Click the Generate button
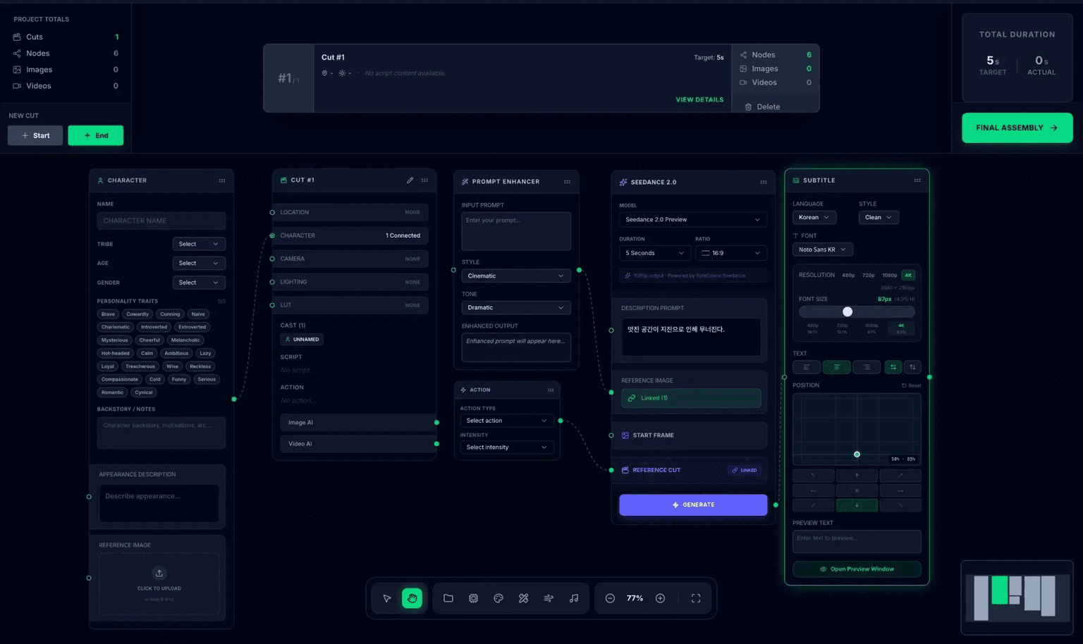Viewport: 1083px width, 644px height. point(693,504)
